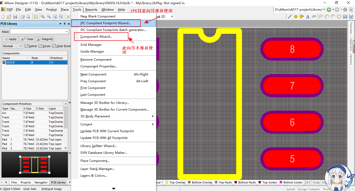
Task: Expand the Mask combo box
Action: coord(67,31)
